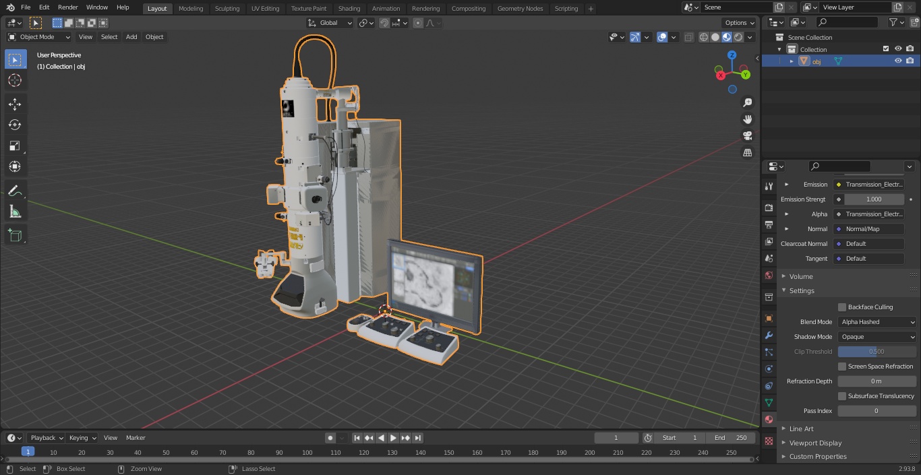
Task: Click the Options button in viewport header
Action: pos(739,22)
